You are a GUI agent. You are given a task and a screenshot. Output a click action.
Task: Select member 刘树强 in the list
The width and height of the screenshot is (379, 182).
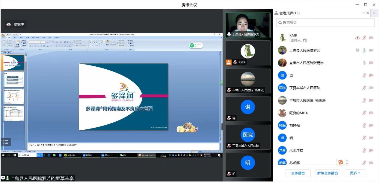[x=325, y=126]
